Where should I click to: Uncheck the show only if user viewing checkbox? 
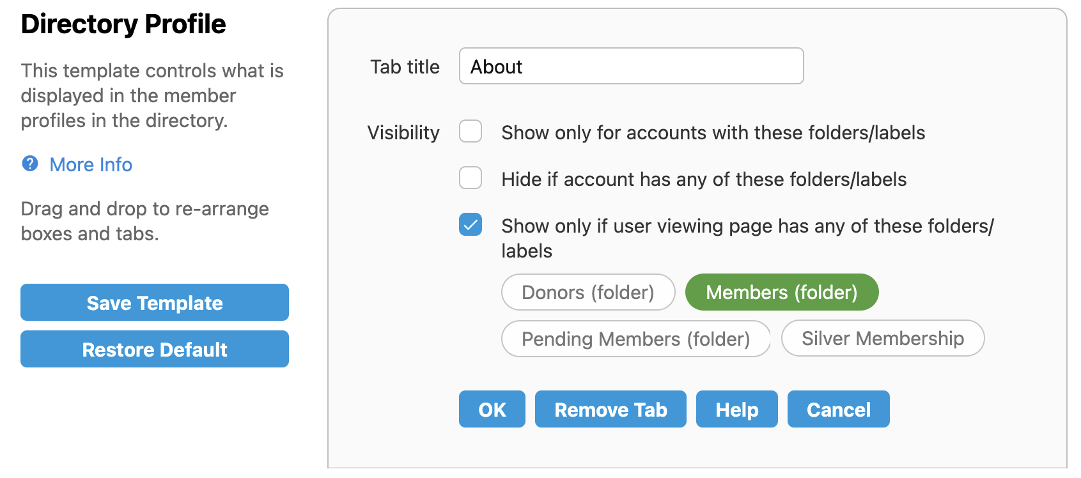471,225
